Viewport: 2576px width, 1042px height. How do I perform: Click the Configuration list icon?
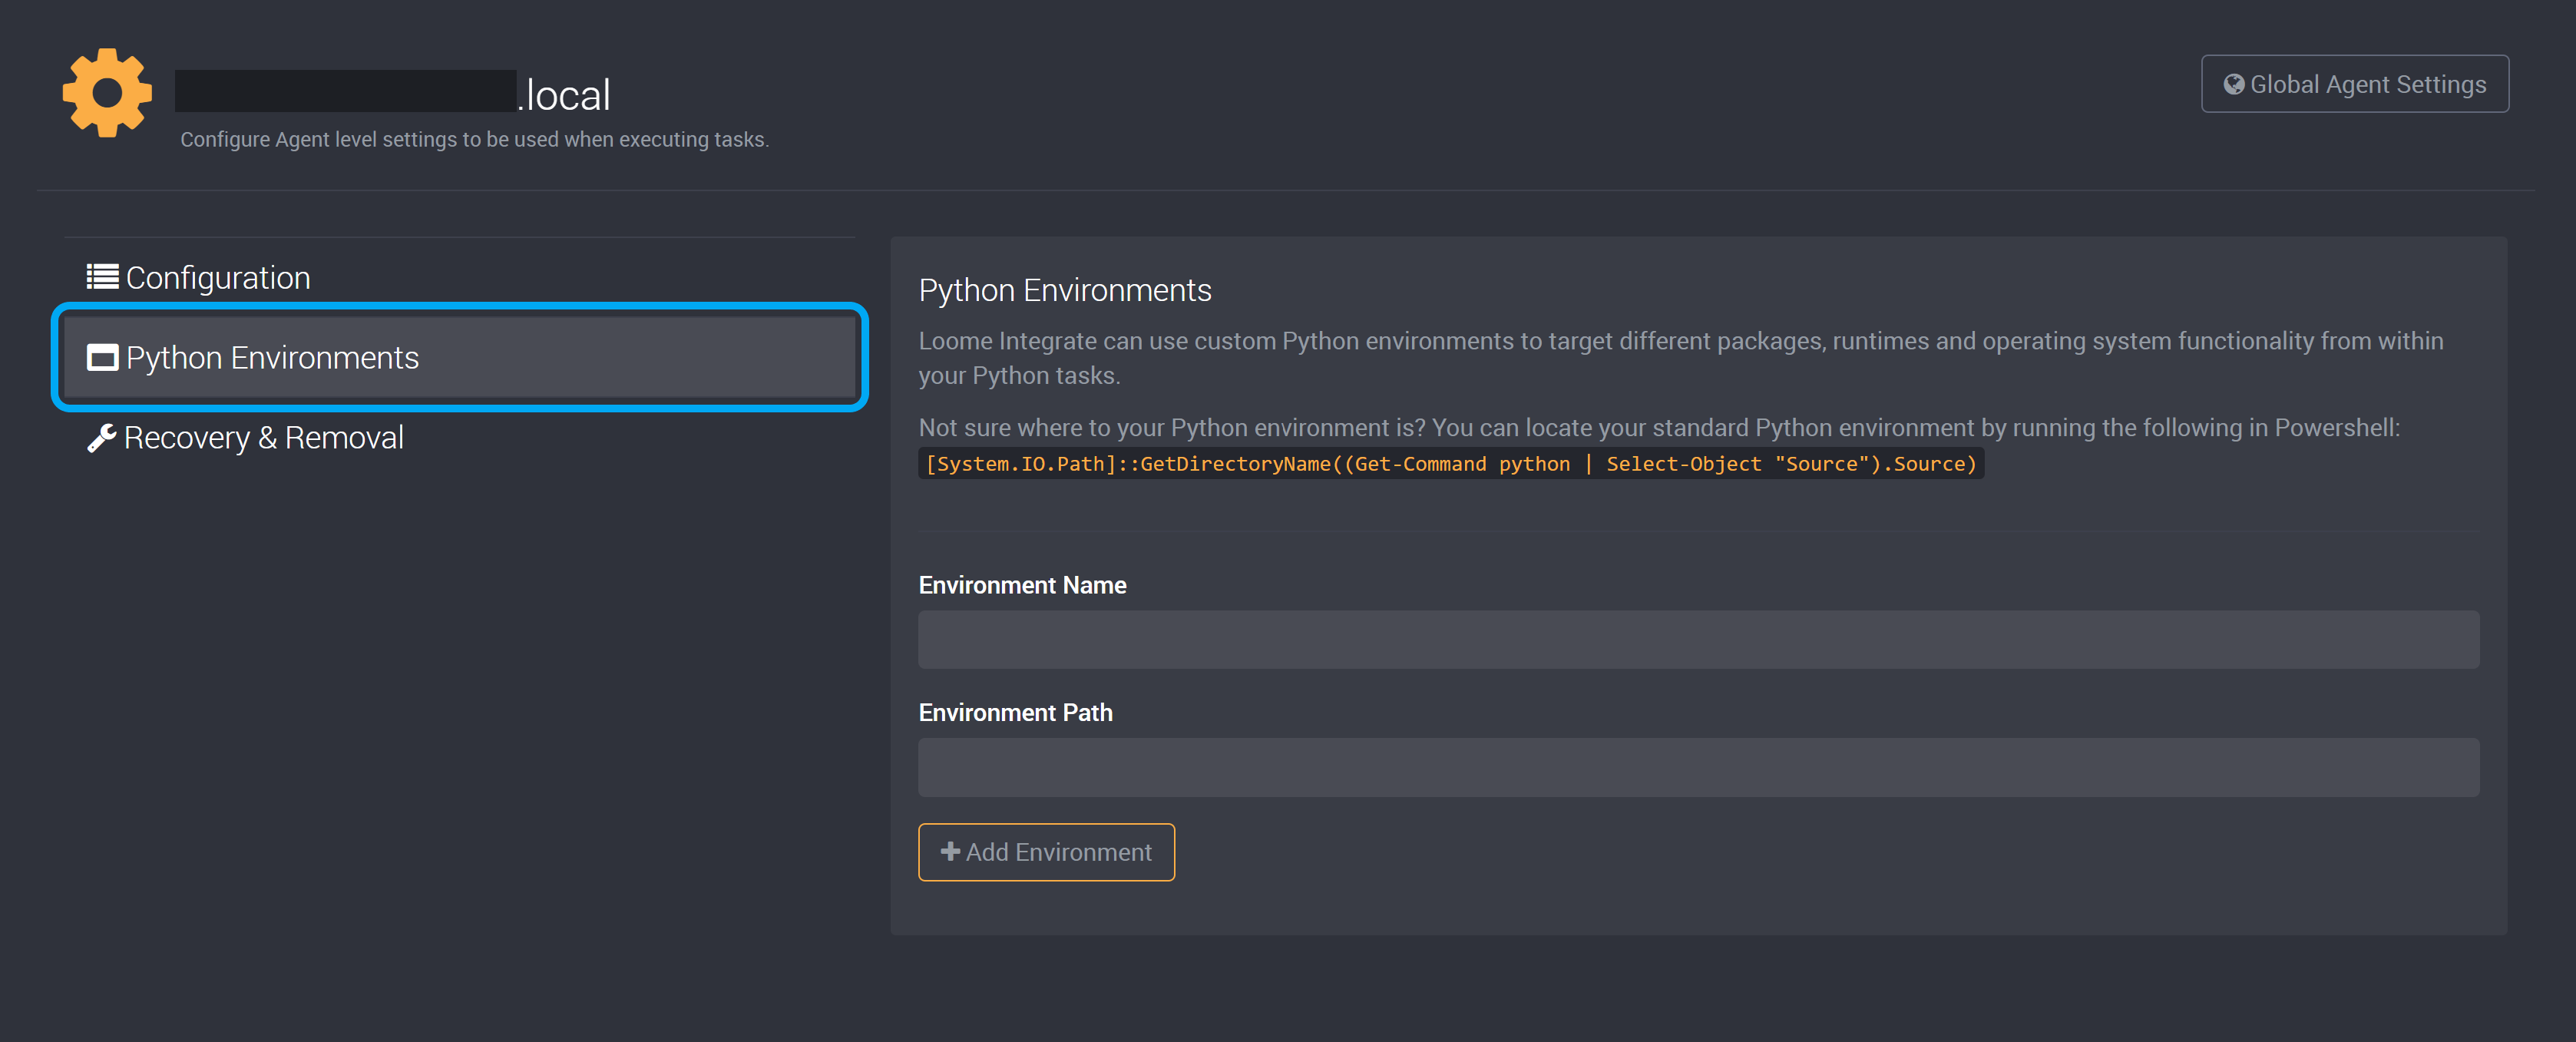coord(102,277)
